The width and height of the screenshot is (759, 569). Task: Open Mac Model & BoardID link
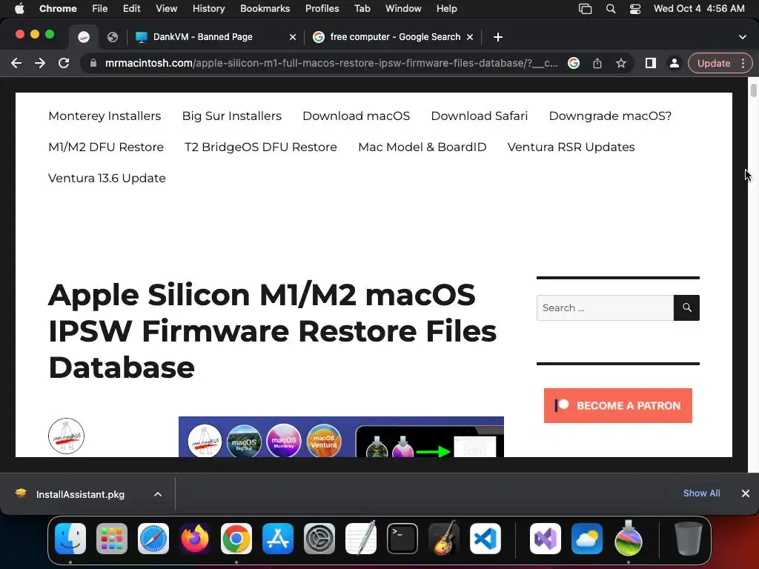pos(422,147)
